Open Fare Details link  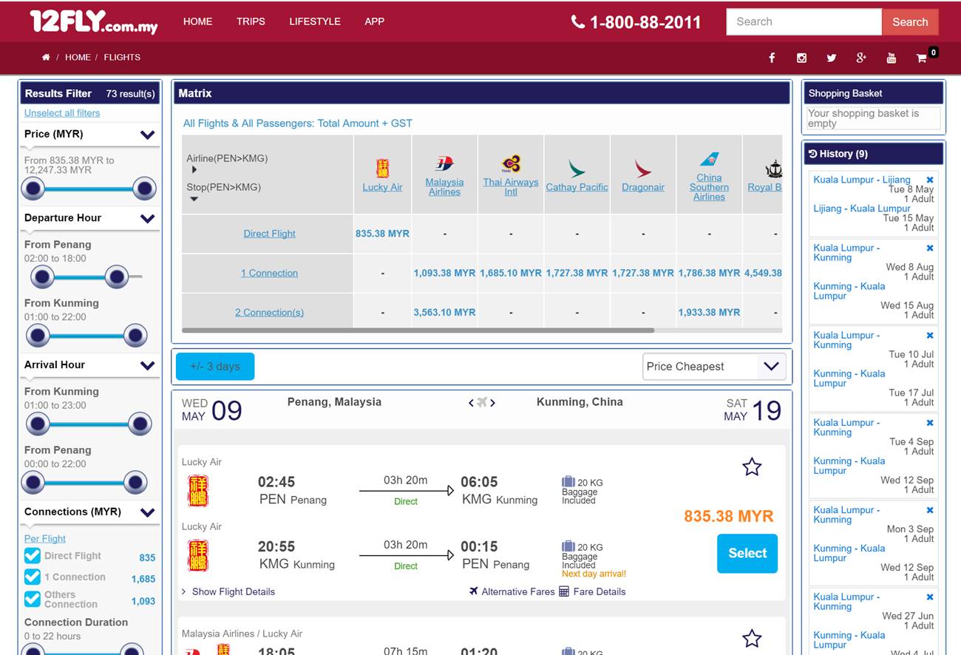point(593,591)
